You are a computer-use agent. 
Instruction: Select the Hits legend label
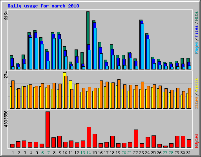click(197, 16)
